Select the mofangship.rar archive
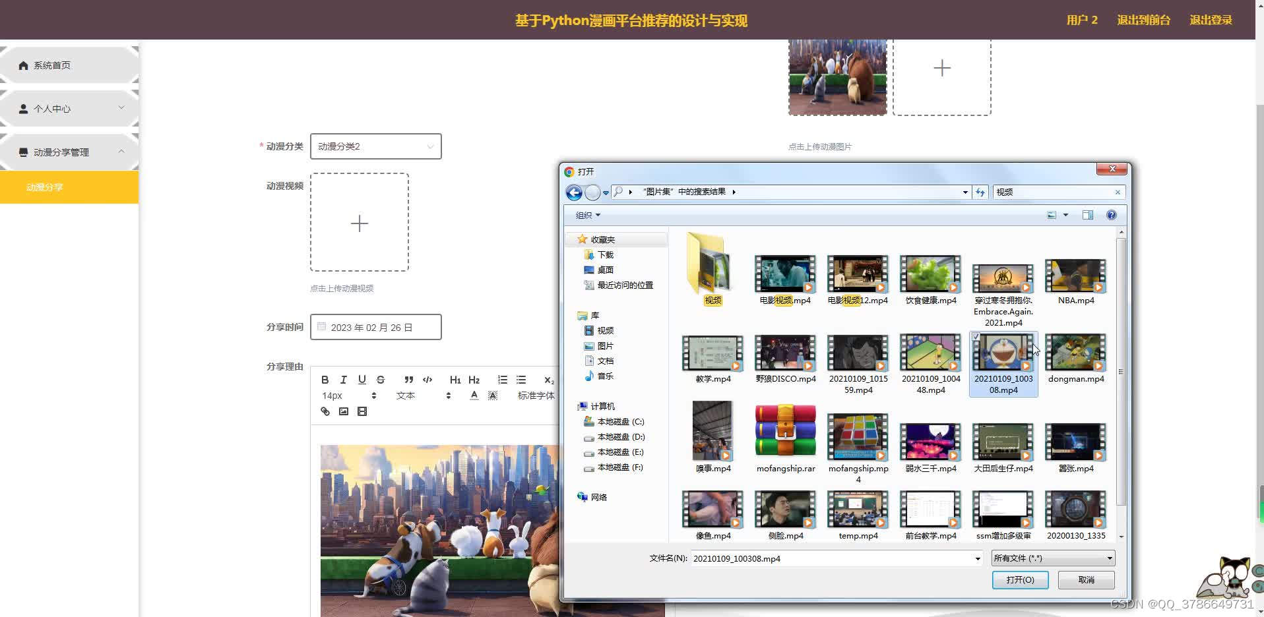Image resolution: width=1264 pixels, height=617 pixels. [x=785, y=440]
